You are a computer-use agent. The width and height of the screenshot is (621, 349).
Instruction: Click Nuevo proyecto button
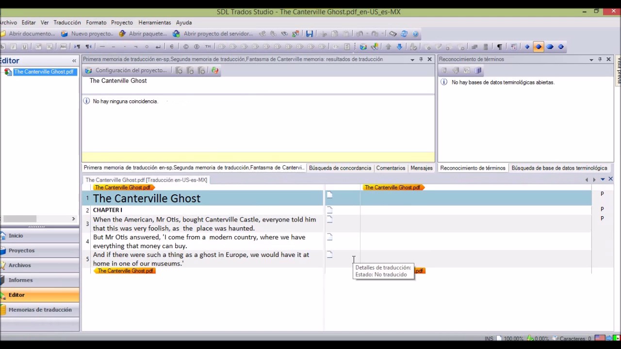pyautogui.click(x=87, y=34)
